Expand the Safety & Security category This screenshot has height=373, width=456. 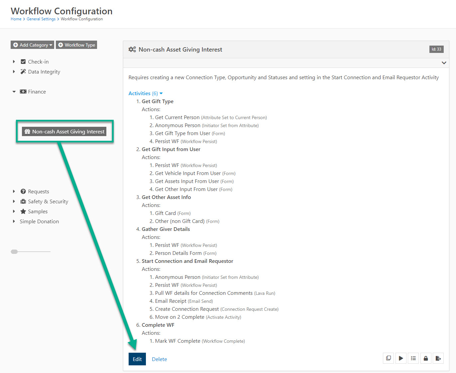14,201
